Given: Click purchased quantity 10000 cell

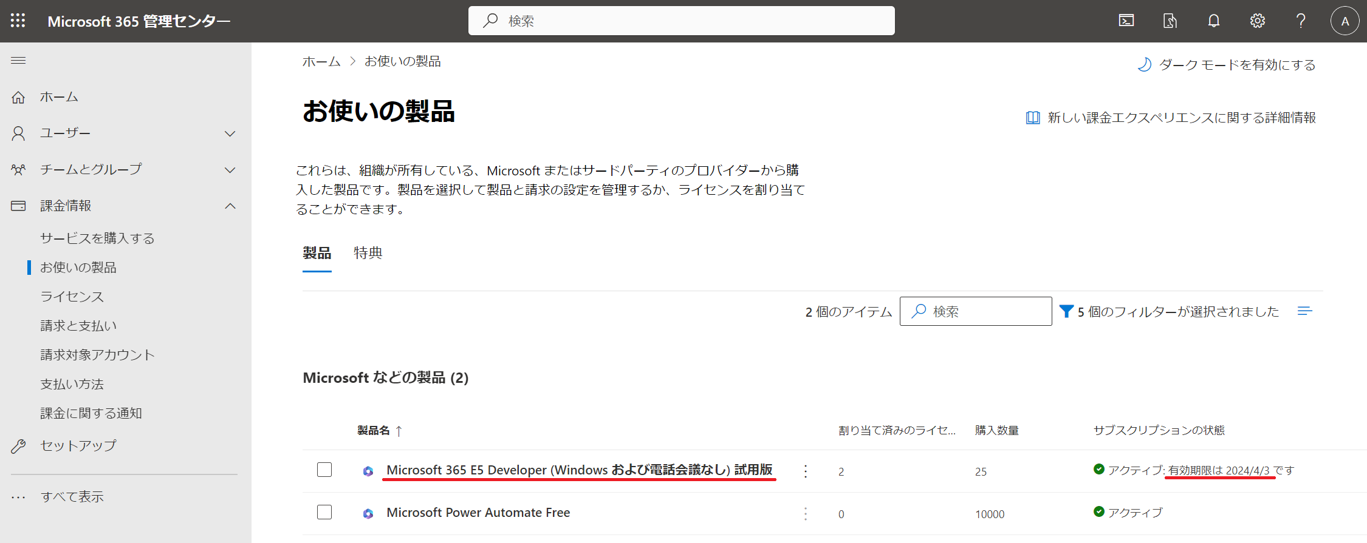Looking at the screenshot, I should click(990, 514).
